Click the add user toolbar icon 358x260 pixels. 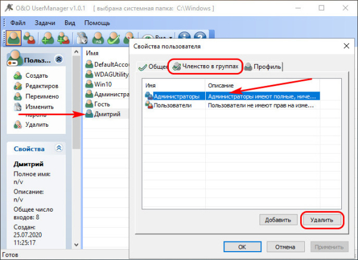(47, 37)
